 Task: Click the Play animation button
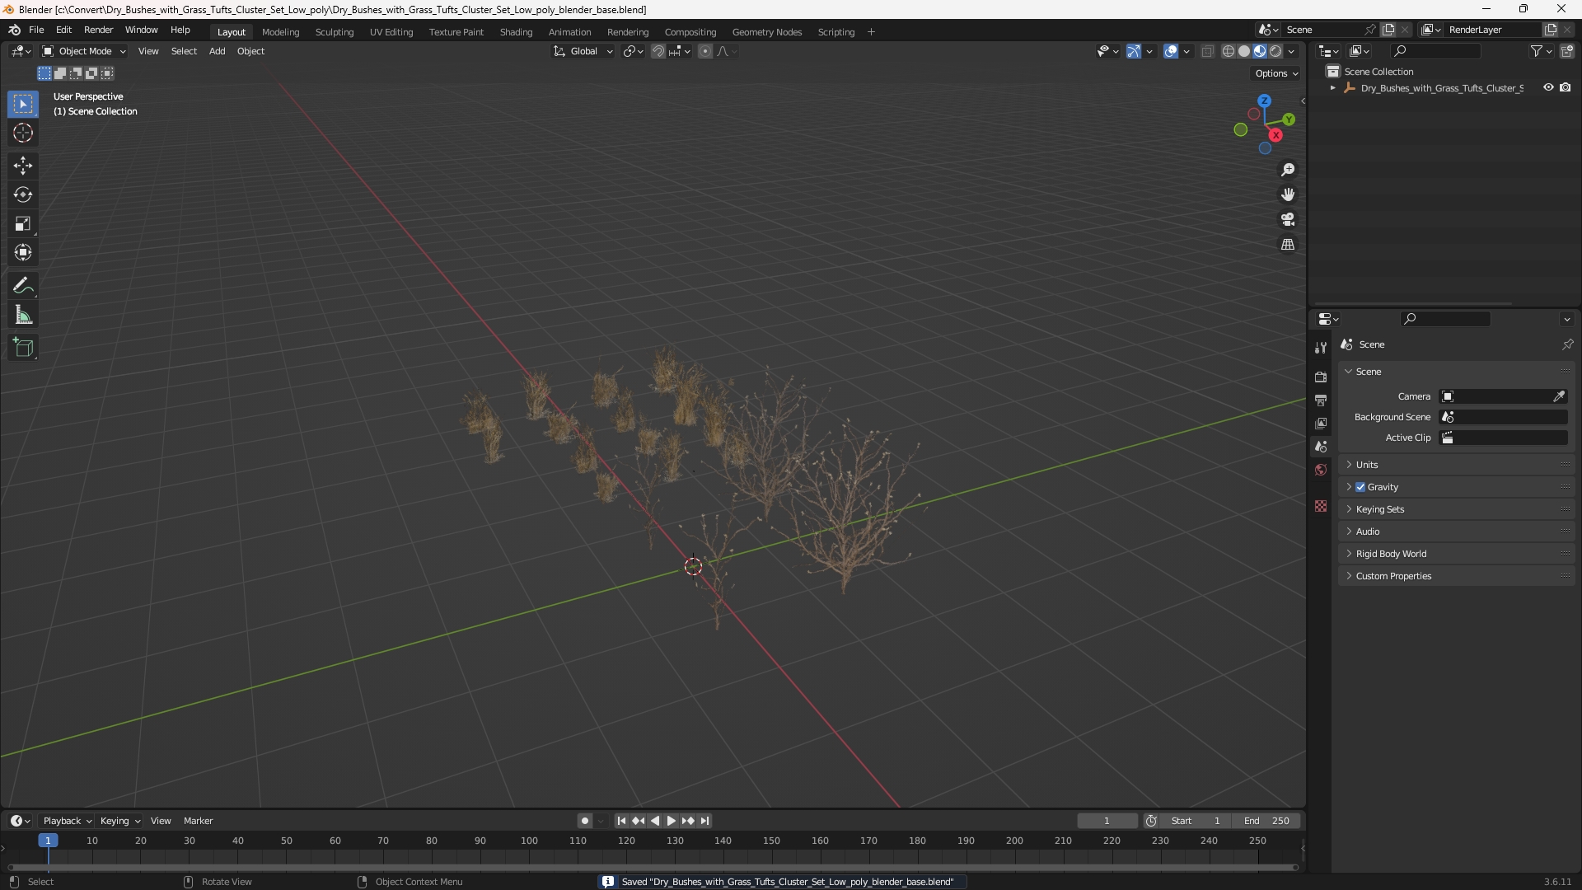[x=671, y=821]
